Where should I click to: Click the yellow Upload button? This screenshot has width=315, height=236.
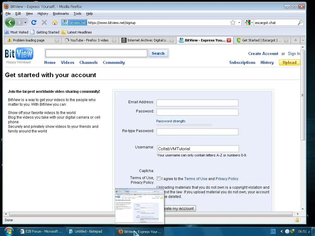[x=289, y=62]
